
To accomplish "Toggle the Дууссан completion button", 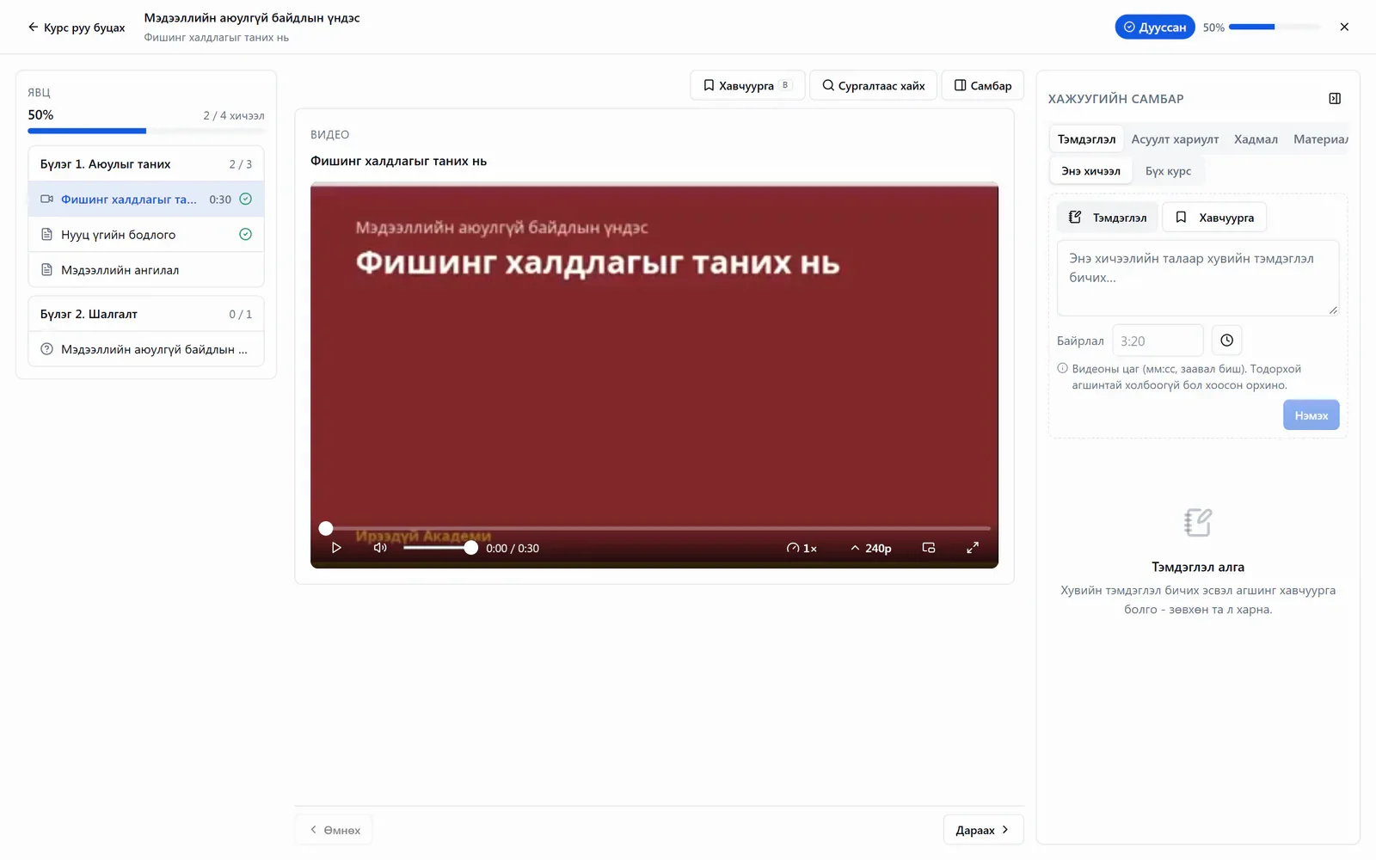I will tap(1155, 28).
